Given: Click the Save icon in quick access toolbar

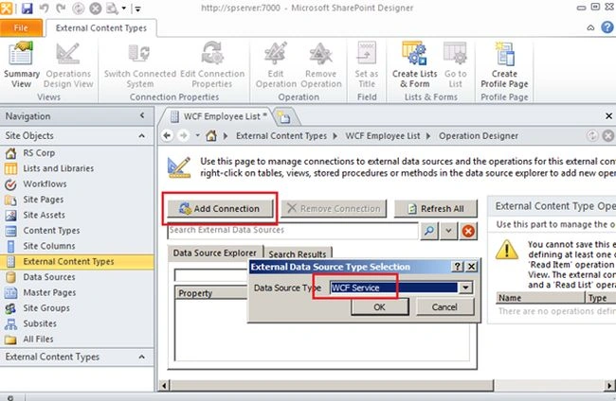Looking at the screenshot, I should 27,8.
